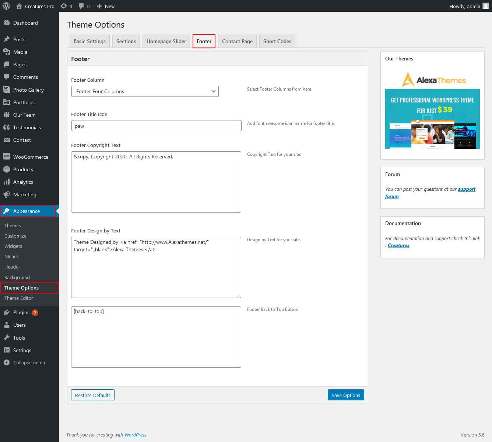This screenshot has height=442, width=492.
Task: Open the Theme Editor submenu item
Action: tap(19, 298)
